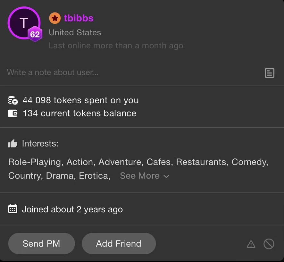Click the orange star badge beside tbibbs
284x262 pixels.
click(x=55, y=18)
